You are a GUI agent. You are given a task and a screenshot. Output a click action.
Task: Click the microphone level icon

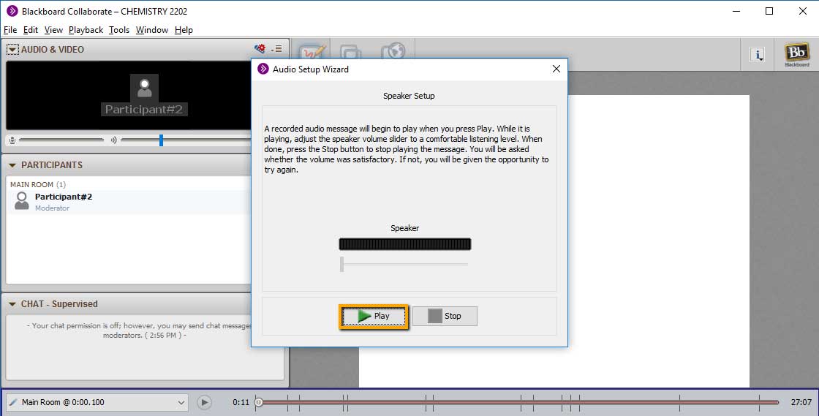[12, 140]
